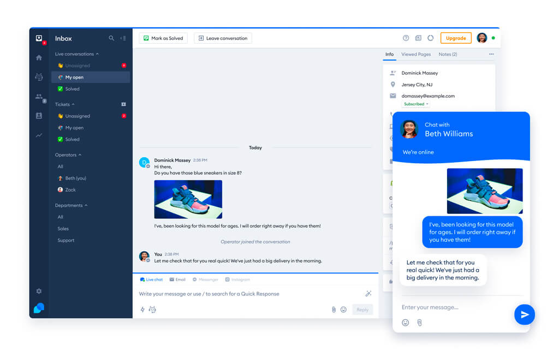
Task: Click location Jersey City, NJ
Action: pyautogui.click(x=417, y=85)
